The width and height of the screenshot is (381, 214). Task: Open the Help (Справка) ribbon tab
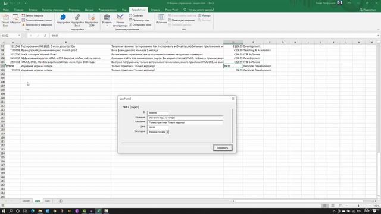(x=155, y=10)
